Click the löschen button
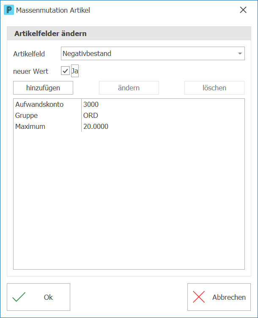This screenshot has height=318, width=258. click(214, 88)
